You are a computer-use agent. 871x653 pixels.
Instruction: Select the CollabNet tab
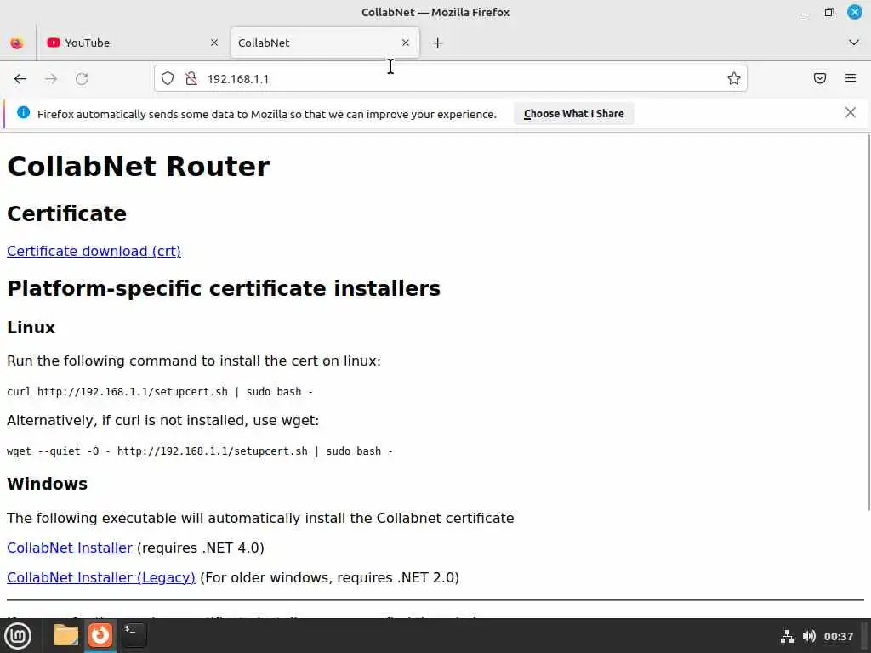coord(325,43)
